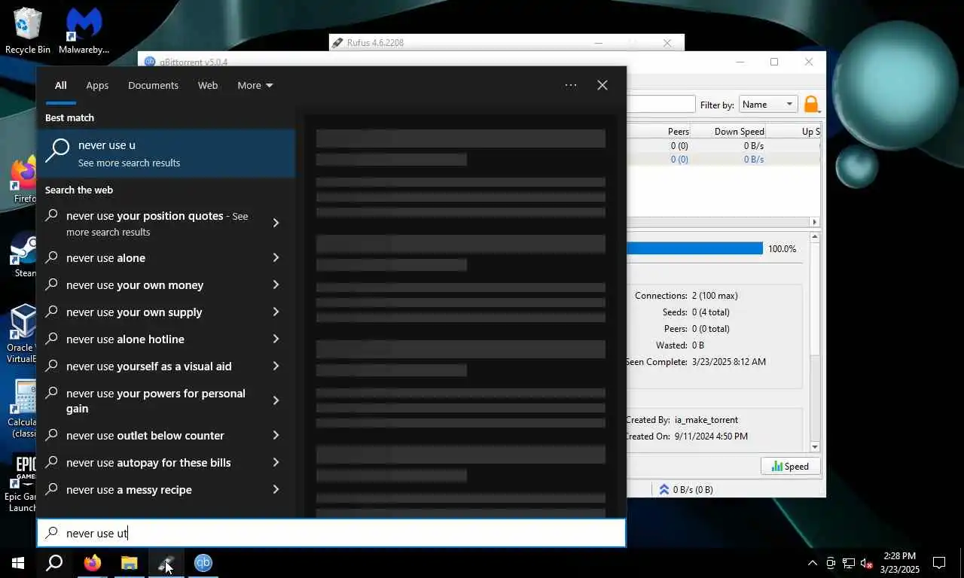
Task: Open File Explorer from the taskbar
Action: 130,562
